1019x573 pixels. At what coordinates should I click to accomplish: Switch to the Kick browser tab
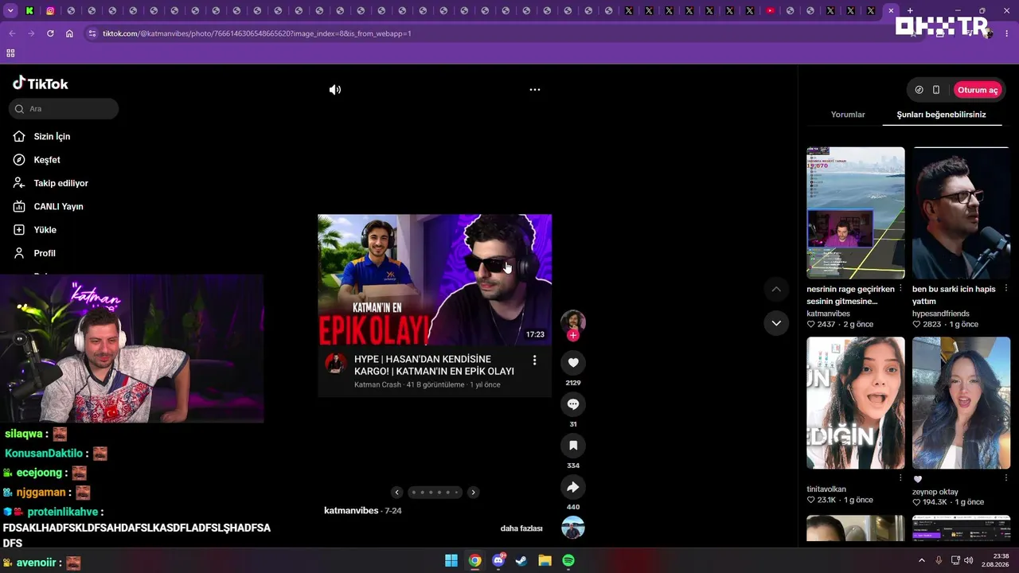click(29, 11)
